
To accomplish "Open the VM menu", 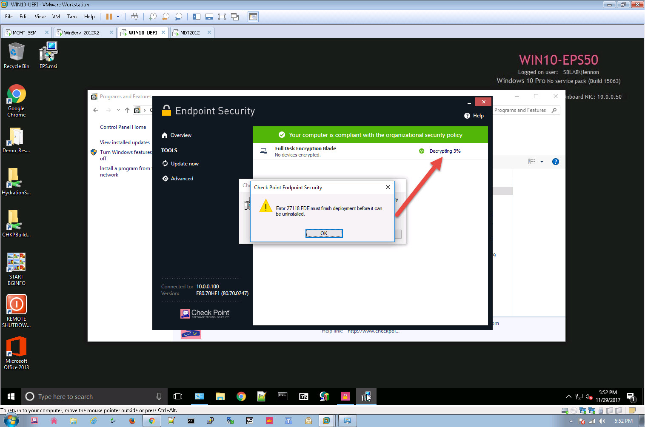I will point(56,17).
